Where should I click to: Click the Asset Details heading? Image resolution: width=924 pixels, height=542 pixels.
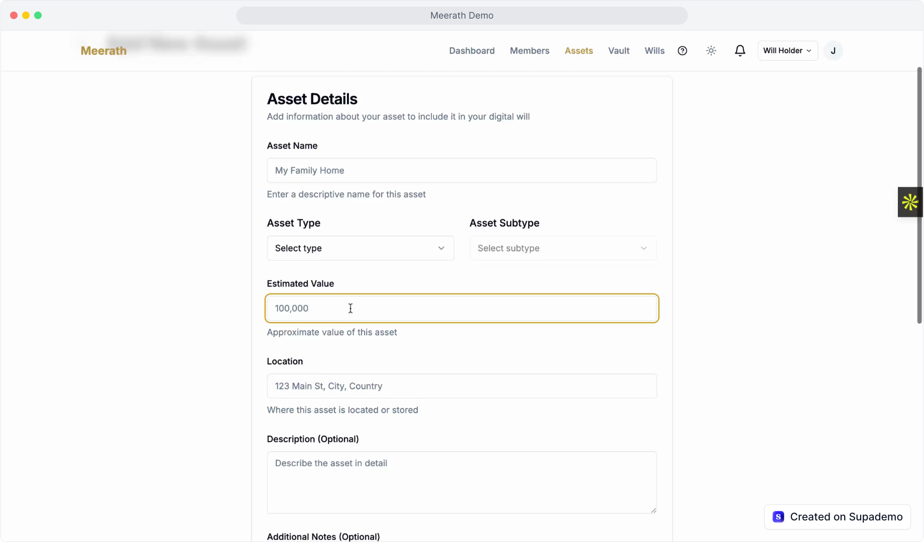coord(312,99)
